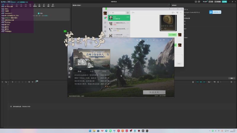
Task: Start a voice call in the WeChat chat header
Action: [x=177, y=12]
